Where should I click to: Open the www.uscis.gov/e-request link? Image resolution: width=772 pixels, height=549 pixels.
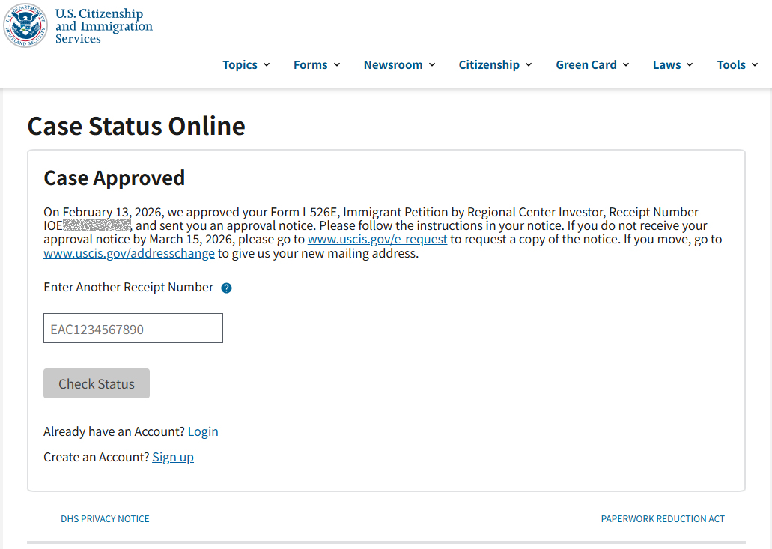(x=377, y=239)
